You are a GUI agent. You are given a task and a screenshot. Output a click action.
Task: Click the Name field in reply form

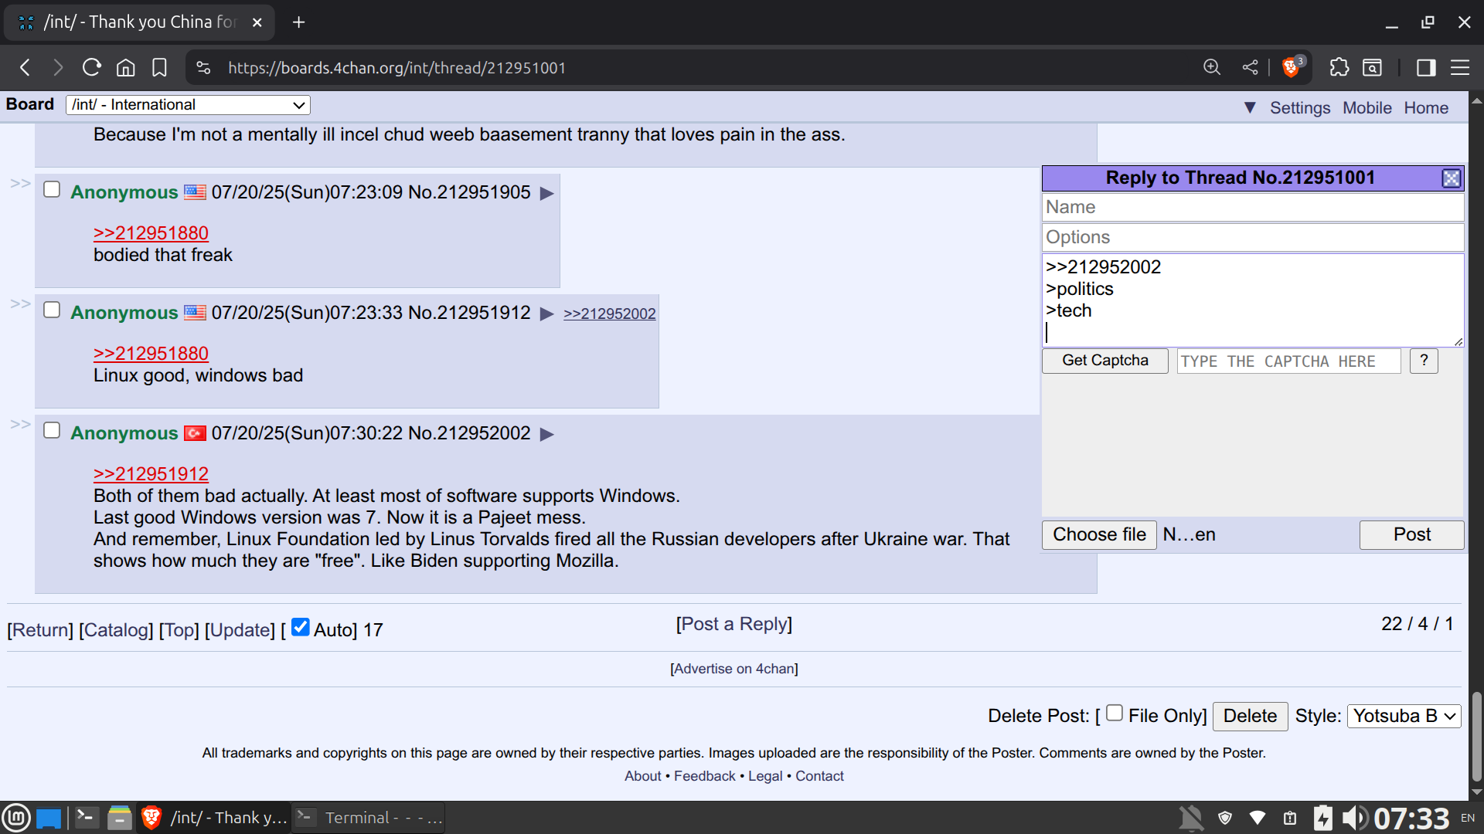[1253, 207]
